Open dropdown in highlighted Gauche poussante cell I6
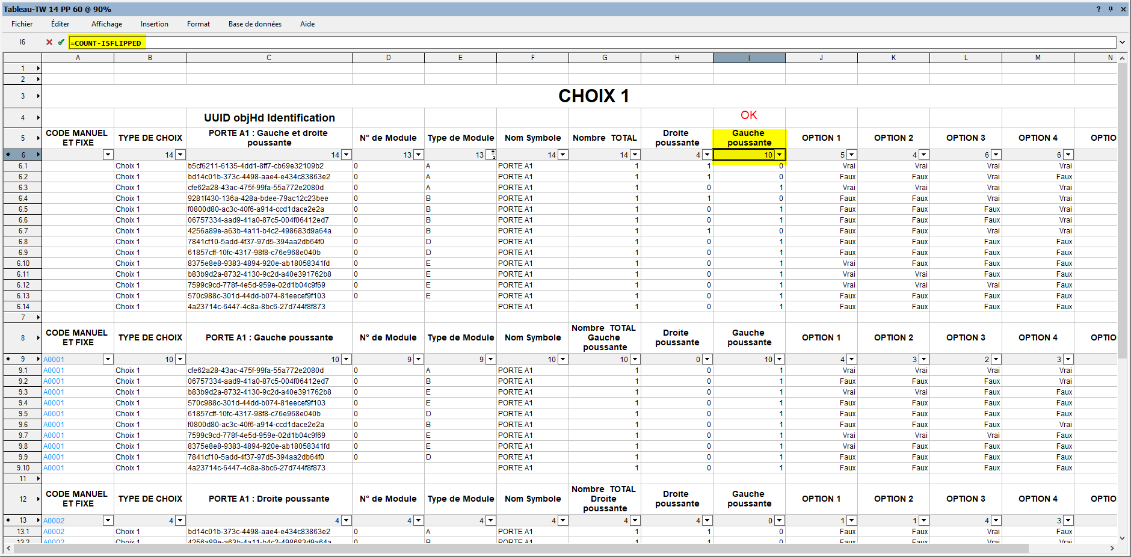This screenshot has width=1131, height=557. tap(779, 155)
